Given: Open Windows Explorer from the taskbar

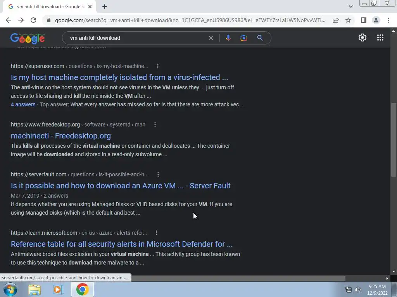Looking at the screenshot, I should coord(35,289).
